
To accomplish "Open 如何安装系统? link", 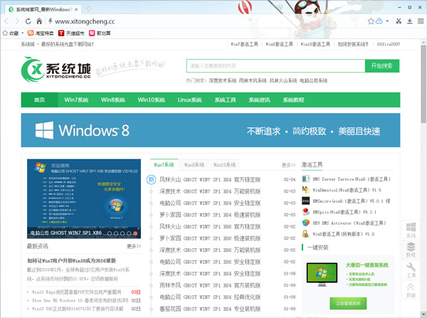I will tap(353, 44).
